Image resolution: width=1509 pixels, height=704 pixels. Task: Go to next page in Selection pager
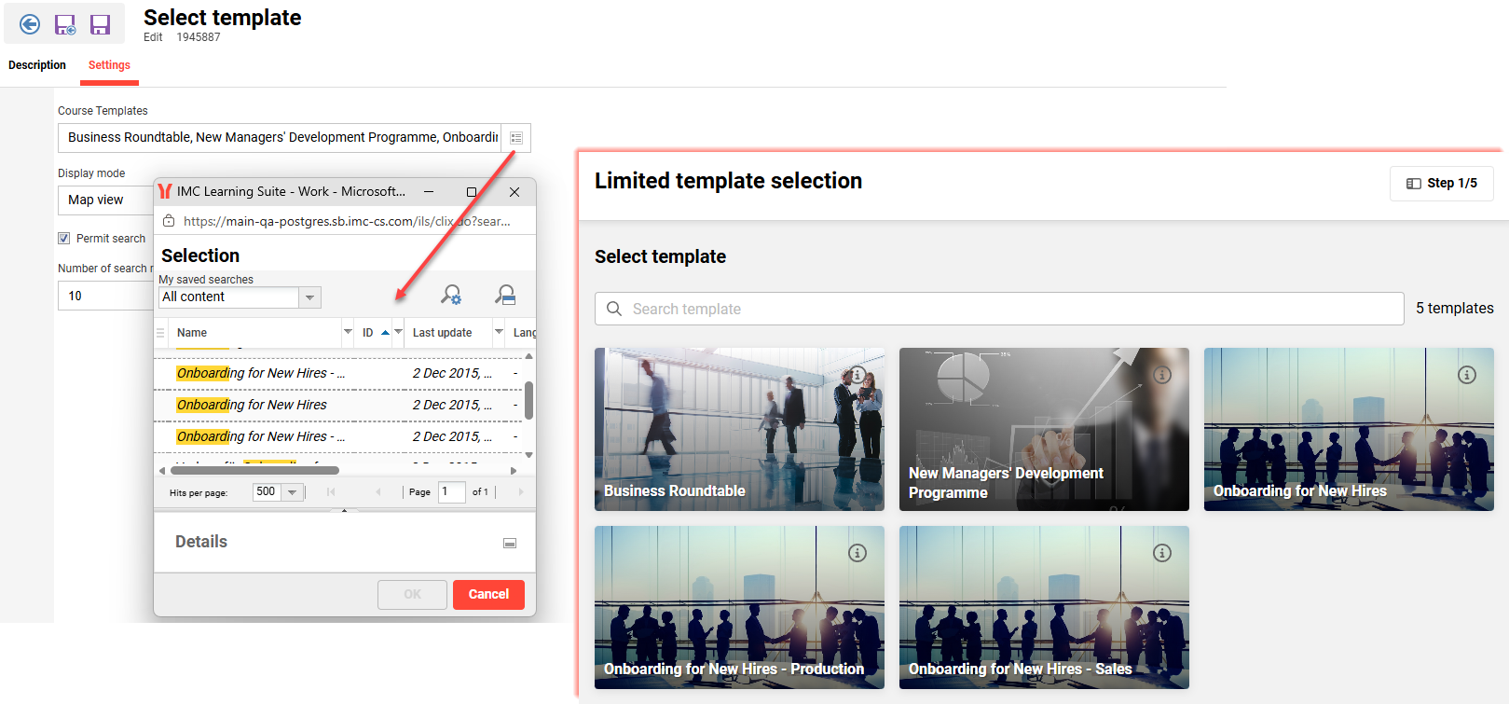point(521,491)
